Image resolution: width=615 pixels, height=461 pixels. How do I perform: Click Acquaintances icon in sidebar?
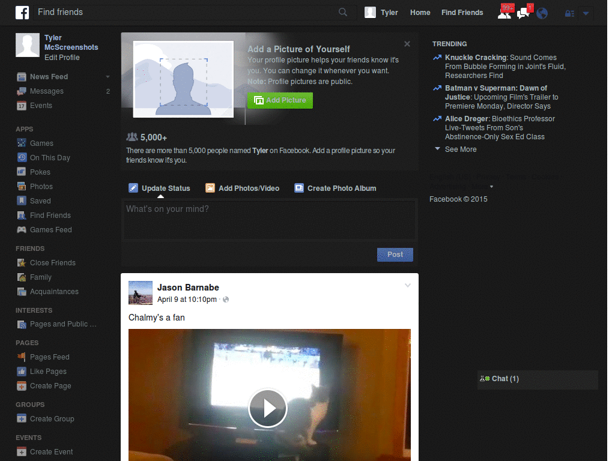click(22, 292)
